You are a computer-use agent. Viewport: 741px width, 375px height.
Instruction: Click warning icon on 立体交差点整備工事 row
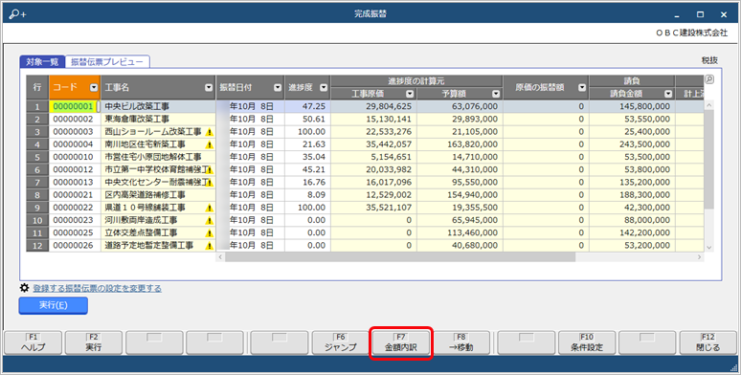pos(210,232)
